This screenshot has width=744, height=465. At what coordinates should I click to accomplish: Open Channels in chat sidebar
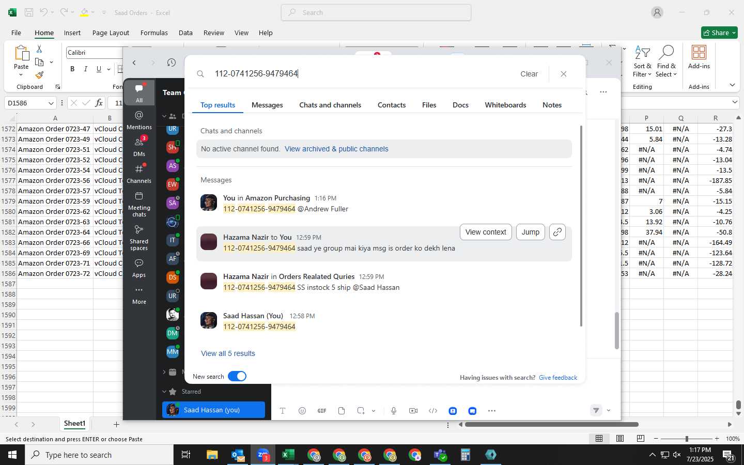pos(139,174)
